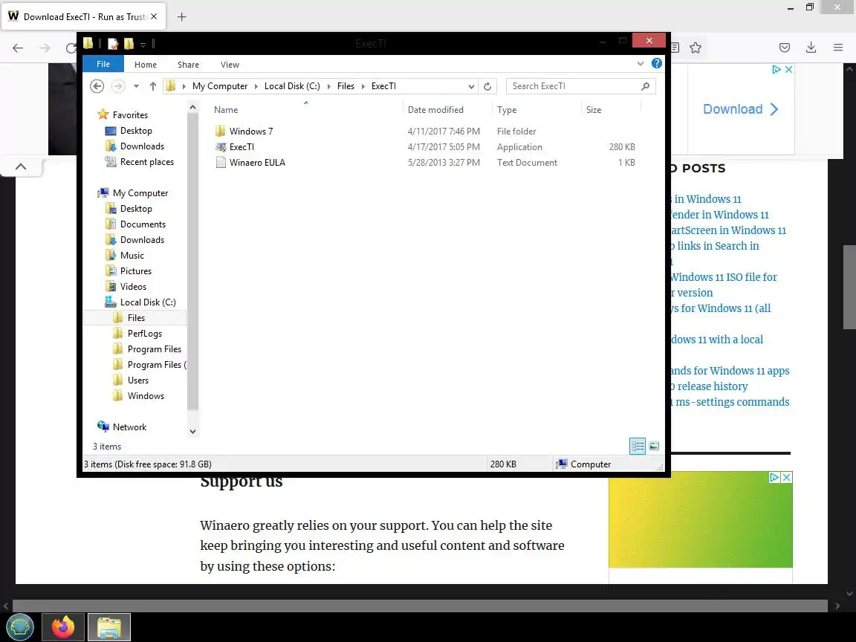The image size is (856, 642).
Task: Switch to Large icons view icon
Action: point(653,446)
